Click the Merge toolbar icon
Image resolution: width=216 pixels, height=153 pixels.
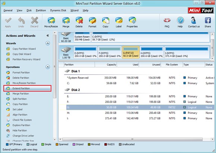(66, 20)
